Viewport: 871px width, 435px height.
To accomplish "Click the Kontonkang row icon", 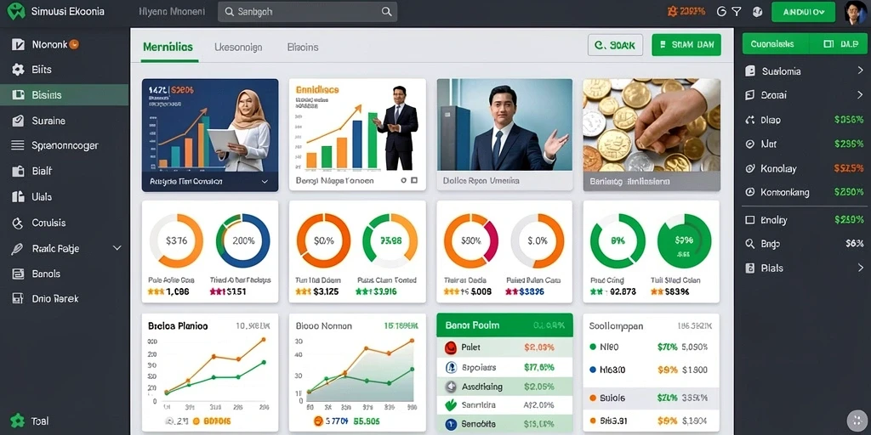I will click(750, 192).
